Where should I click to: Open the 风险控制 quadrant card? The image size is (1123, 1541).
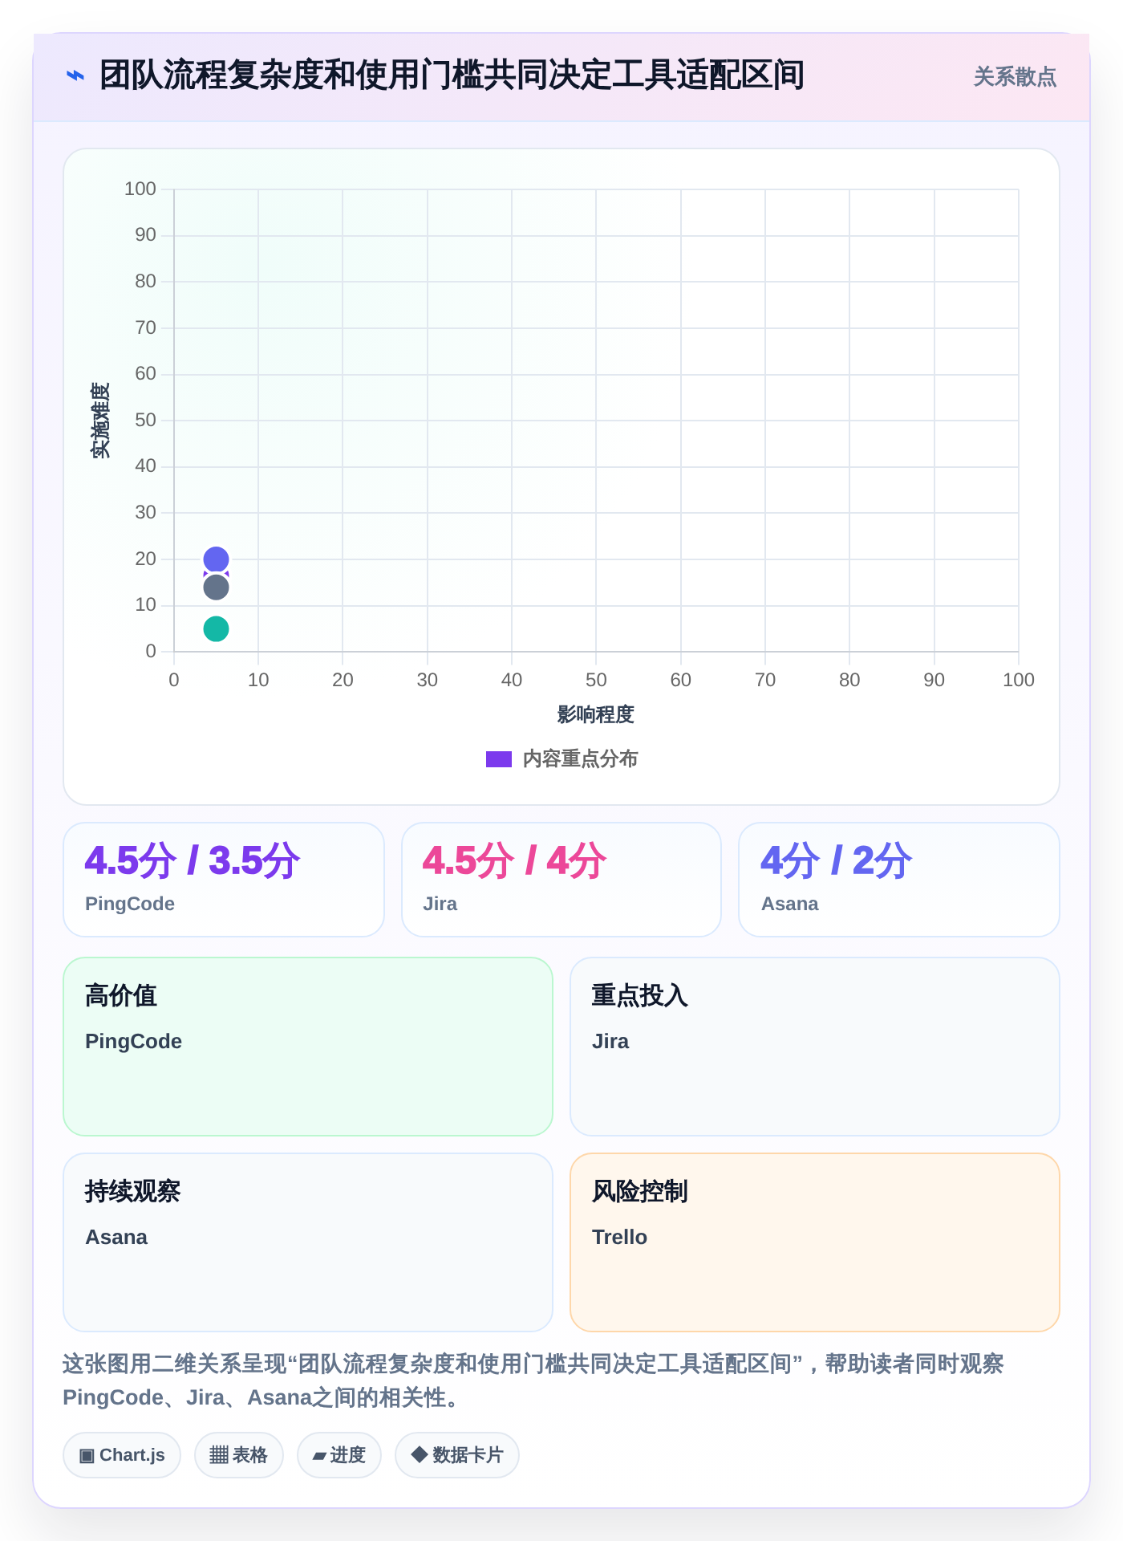(815, 1242)
